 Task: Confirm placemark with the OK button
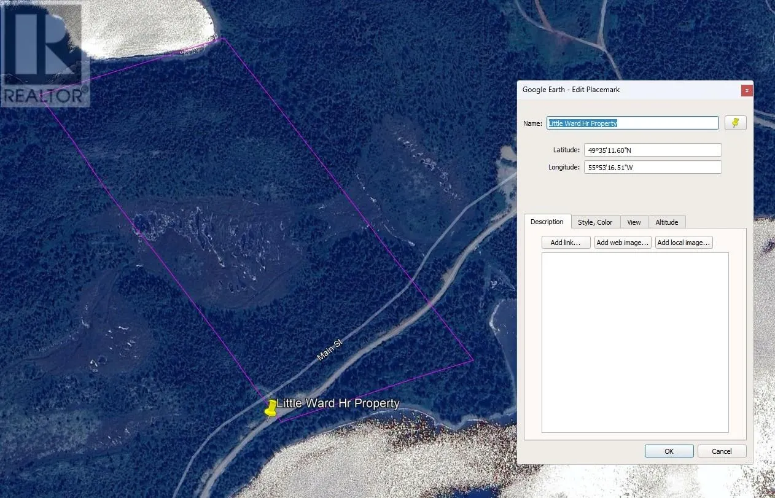click(669, 451)
